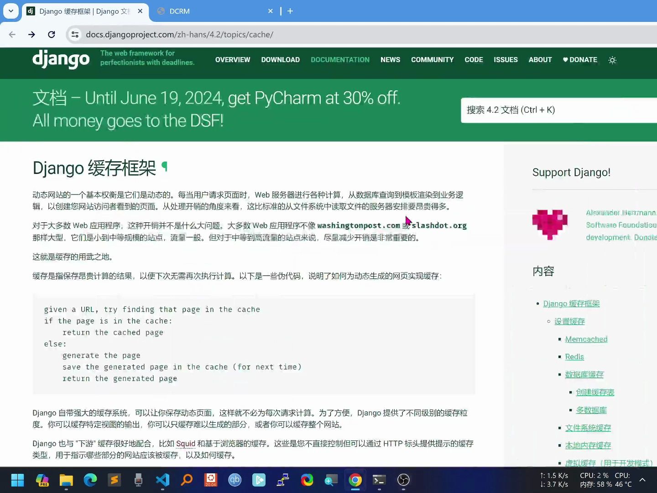Image resolution: width=657 pixels, height=493 pixels.
Task: Toggle the light/dark theme sun icon
Action: tap(613, 60)
